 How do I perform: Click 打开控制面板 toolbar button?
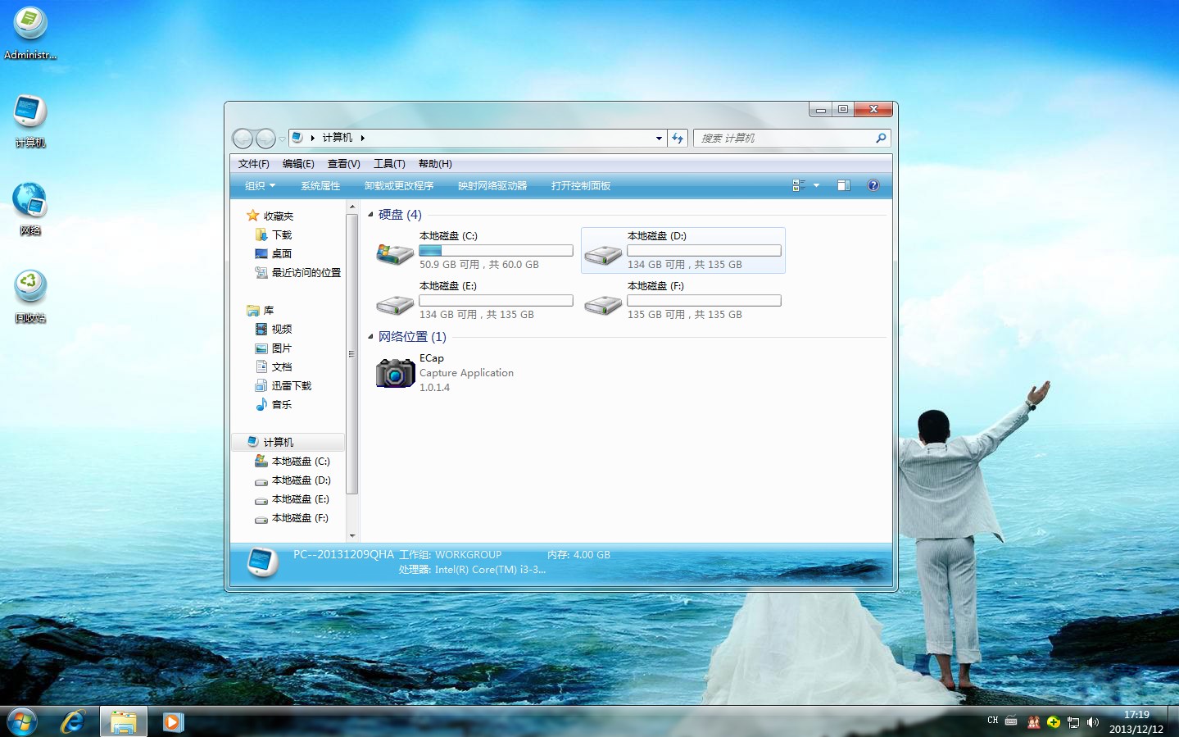pyautogui.click(x=581, y=186)
